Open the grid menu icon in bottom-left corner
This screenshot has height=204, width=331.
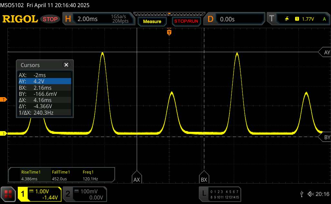click(8, 194)
